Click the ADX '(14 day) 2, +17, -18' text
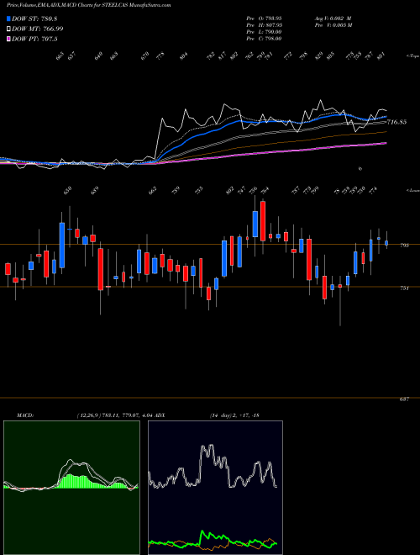420x555 pixels. pyautogui.click(x=234, y=415)
